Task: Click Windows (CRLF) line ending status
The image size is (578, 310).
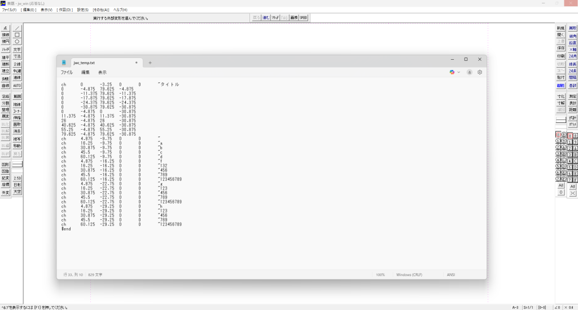Action: click(x=409, y=274)
